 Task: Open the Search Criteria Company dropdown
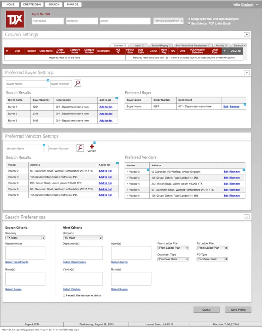pos(25,238)
